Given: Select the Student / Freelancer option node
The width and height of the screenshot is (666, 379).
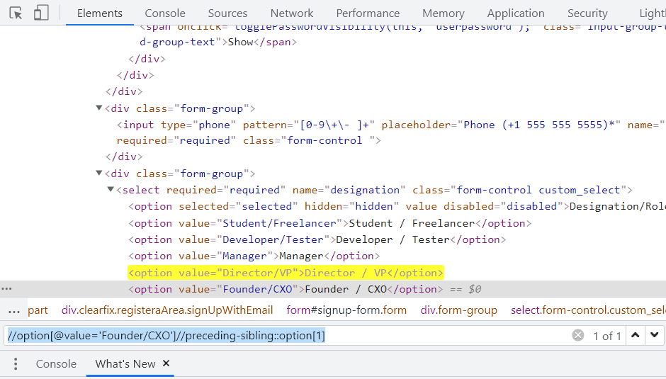Looking at the screenshot, I should [330, 223].
